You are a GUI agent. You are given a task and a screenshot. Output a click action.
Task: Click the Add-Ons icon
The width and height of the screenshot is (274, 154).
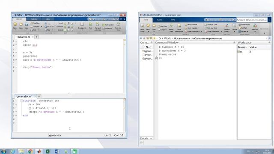(x=255, y=26)
